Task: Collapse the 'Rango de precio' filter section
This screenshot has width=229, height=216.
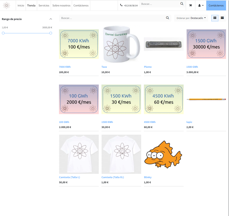Action: [x=51, y=19]
